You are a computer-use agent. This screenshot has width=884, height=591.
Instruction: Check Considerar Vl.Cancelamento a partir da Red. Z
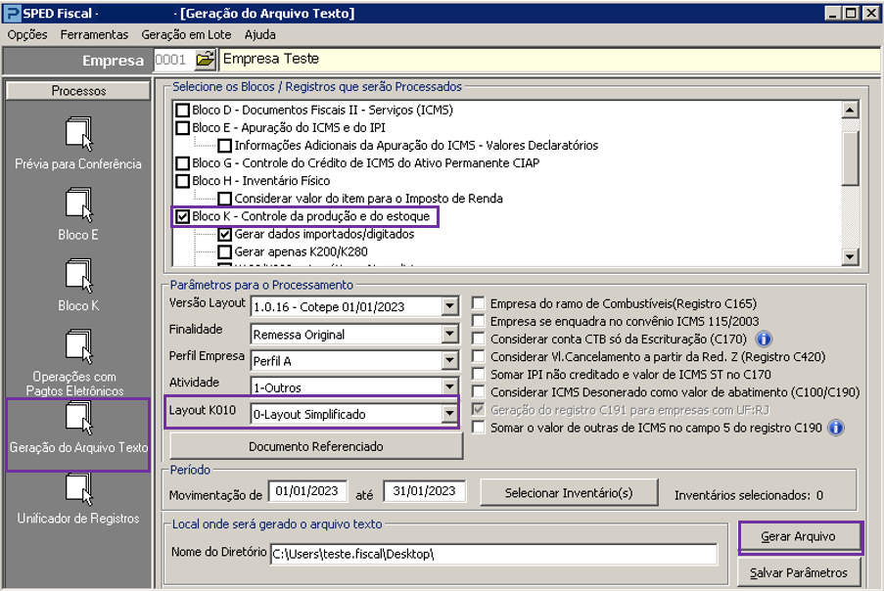pyautogui.click(x=479, y=356)
